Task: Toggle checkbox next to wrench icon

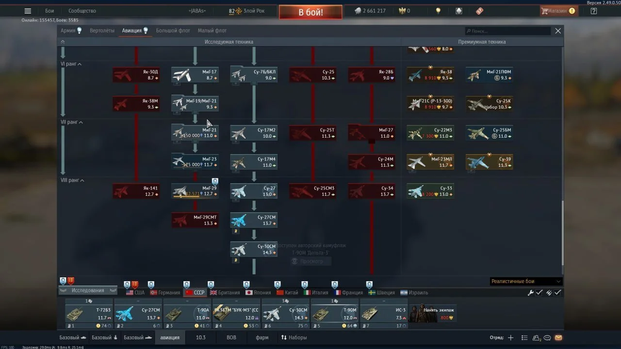Action: pos(539,293)
